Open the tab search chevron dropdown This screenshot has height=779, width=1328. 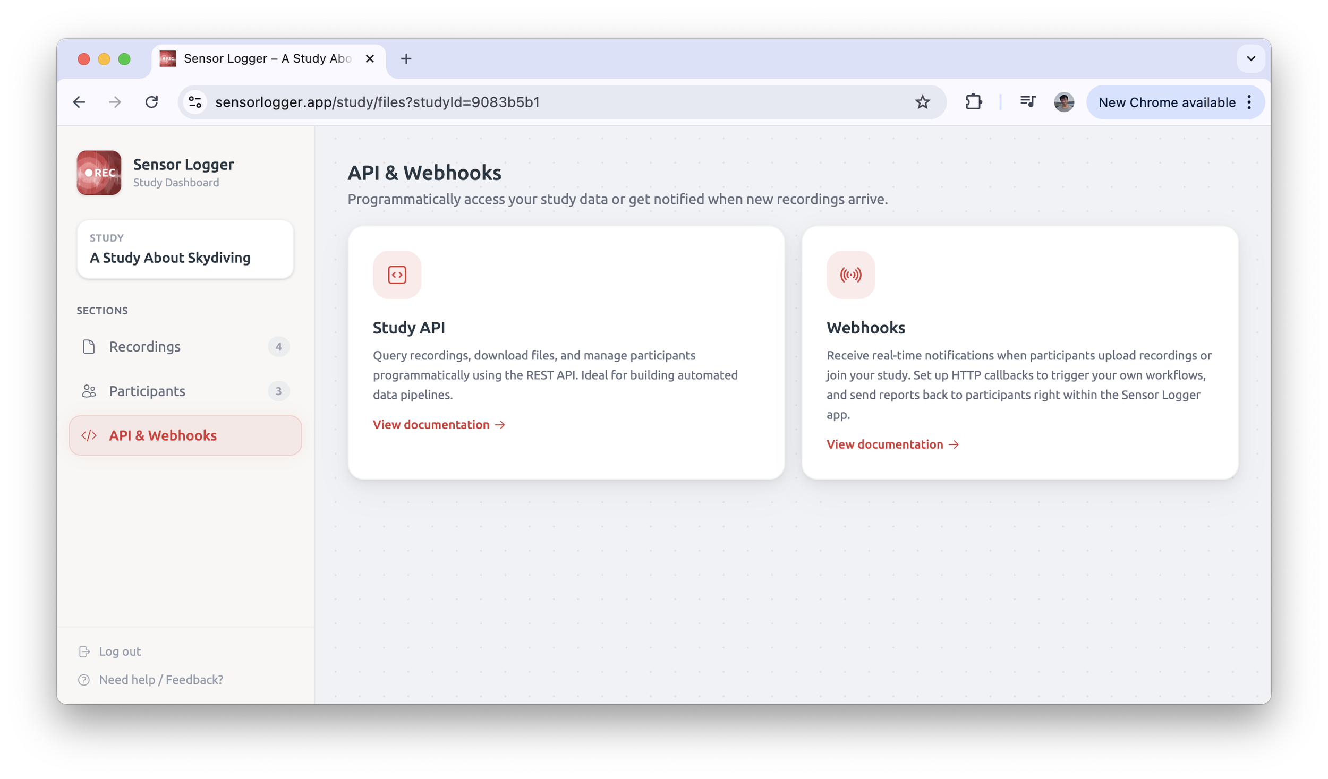(x=1250, y=59)
